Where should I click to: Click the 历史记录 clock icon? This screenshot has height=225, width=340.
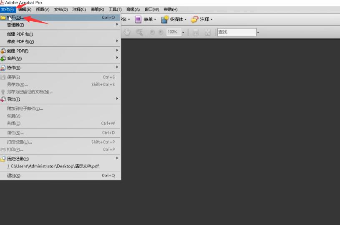(x=3, y=159)
